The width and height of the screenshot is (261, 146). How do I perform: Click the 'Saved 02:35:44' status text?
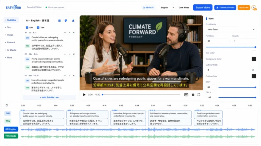point(34,7)
